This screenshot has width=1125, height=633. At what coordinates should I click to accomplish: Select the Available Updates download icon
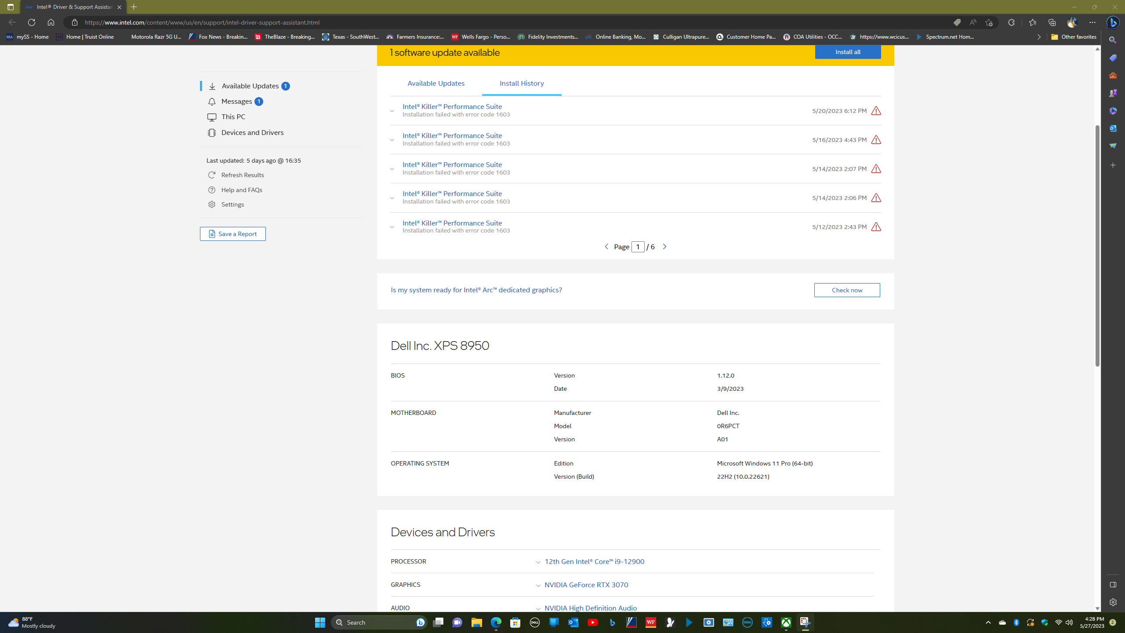[x=212, y=86]
